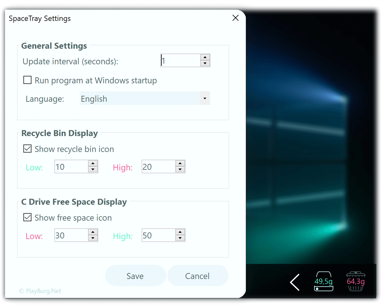Disable Show free space icon
This screenshot has height=308, width=382.
[x=27, y=217]
